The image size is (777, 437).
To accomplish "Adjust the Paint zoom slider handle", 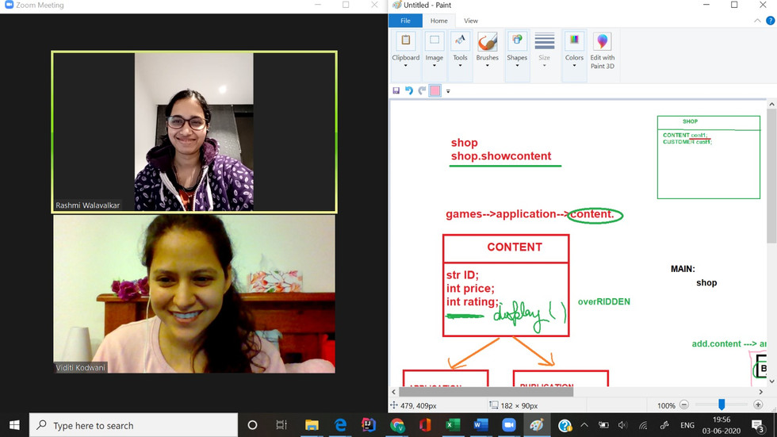I will [721, 404].
